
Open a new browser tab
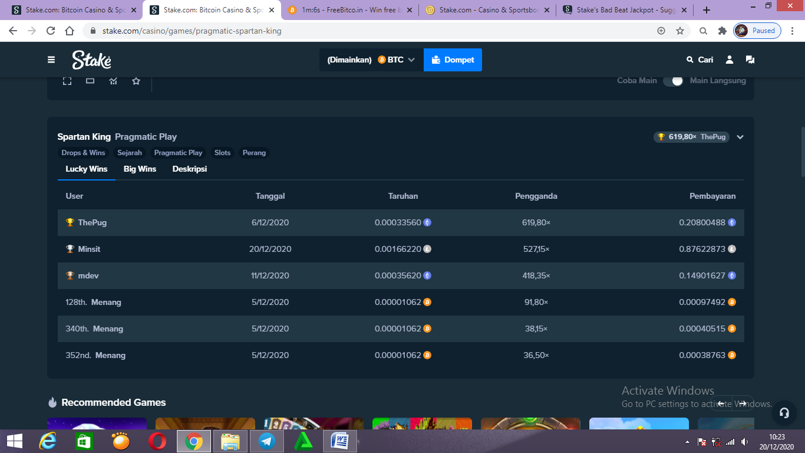pyautogui.click(x=707, y=10)
